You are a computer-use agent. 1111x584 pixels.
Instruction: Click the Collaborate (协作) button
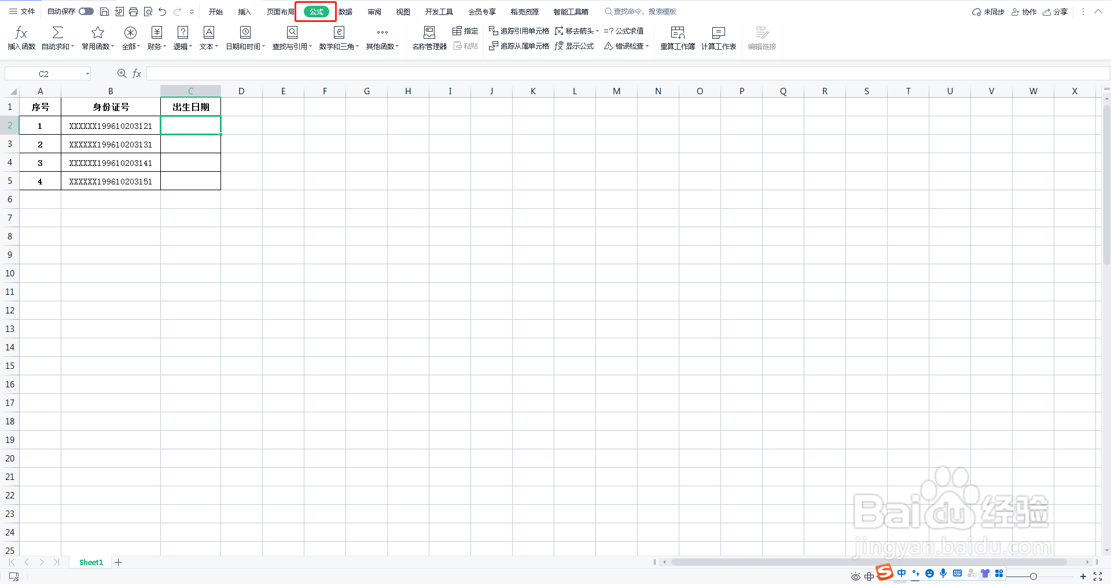(x=1024, y=12)
